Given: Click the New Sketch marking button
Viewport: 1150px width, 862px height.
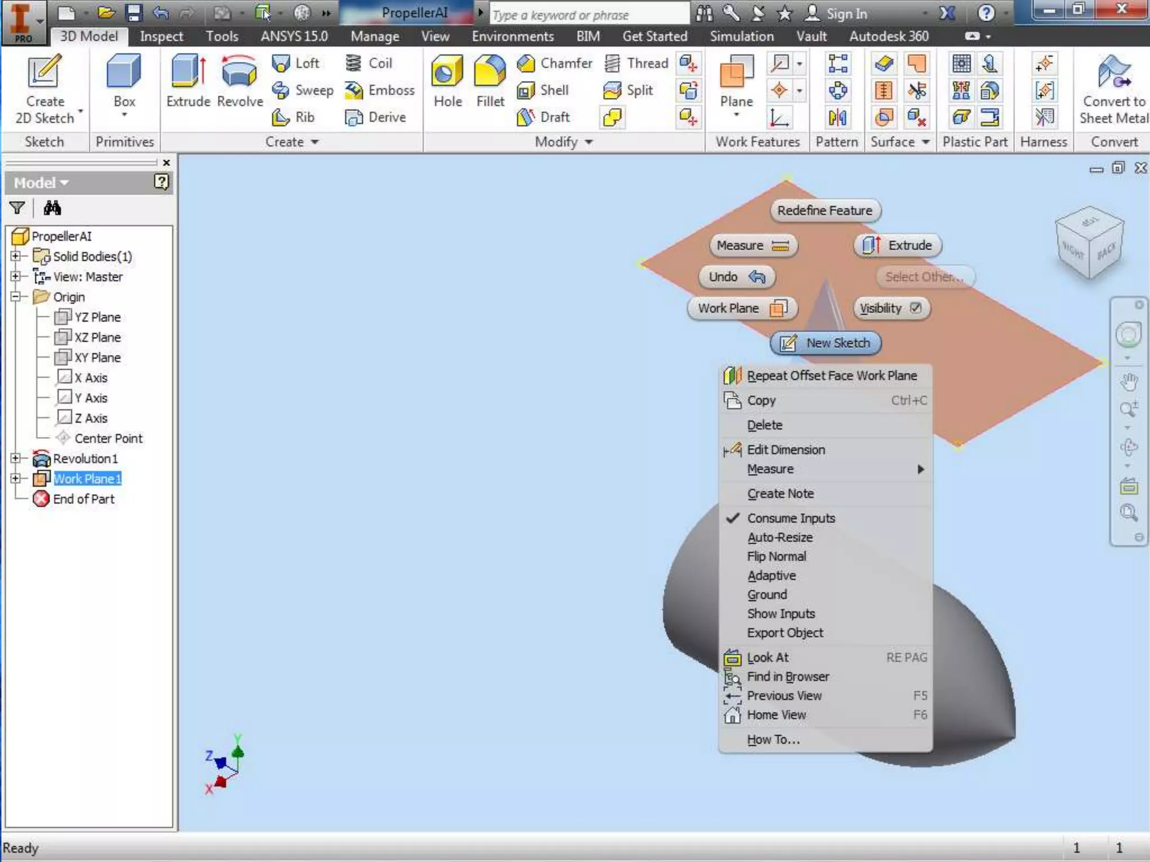Looking at the screenshot, I should [825, 343].
